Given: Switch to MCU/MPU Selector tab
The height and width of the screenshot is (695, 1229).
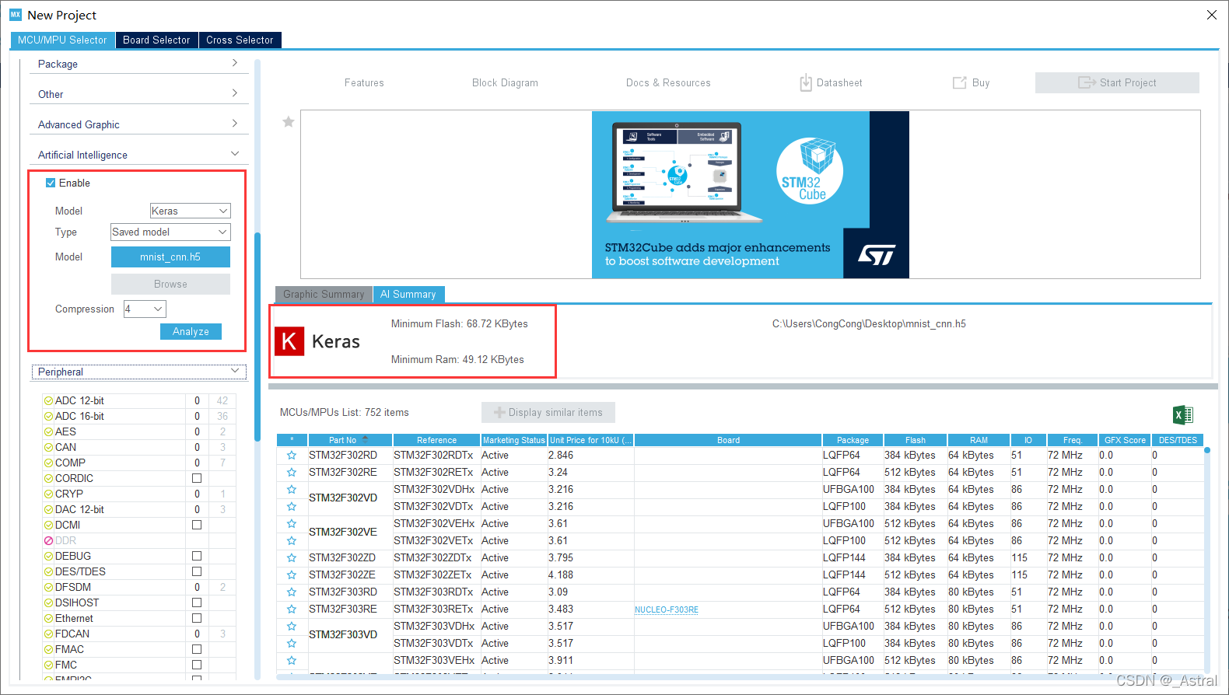Looking at the screenshot, I should (x=62, y=40).
